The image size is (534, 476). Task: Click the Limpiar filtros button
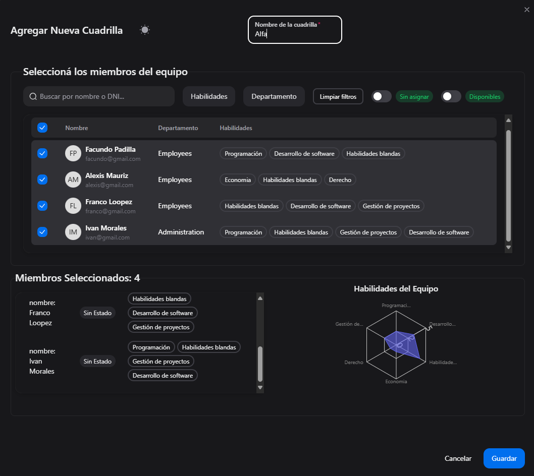[338, 96]
